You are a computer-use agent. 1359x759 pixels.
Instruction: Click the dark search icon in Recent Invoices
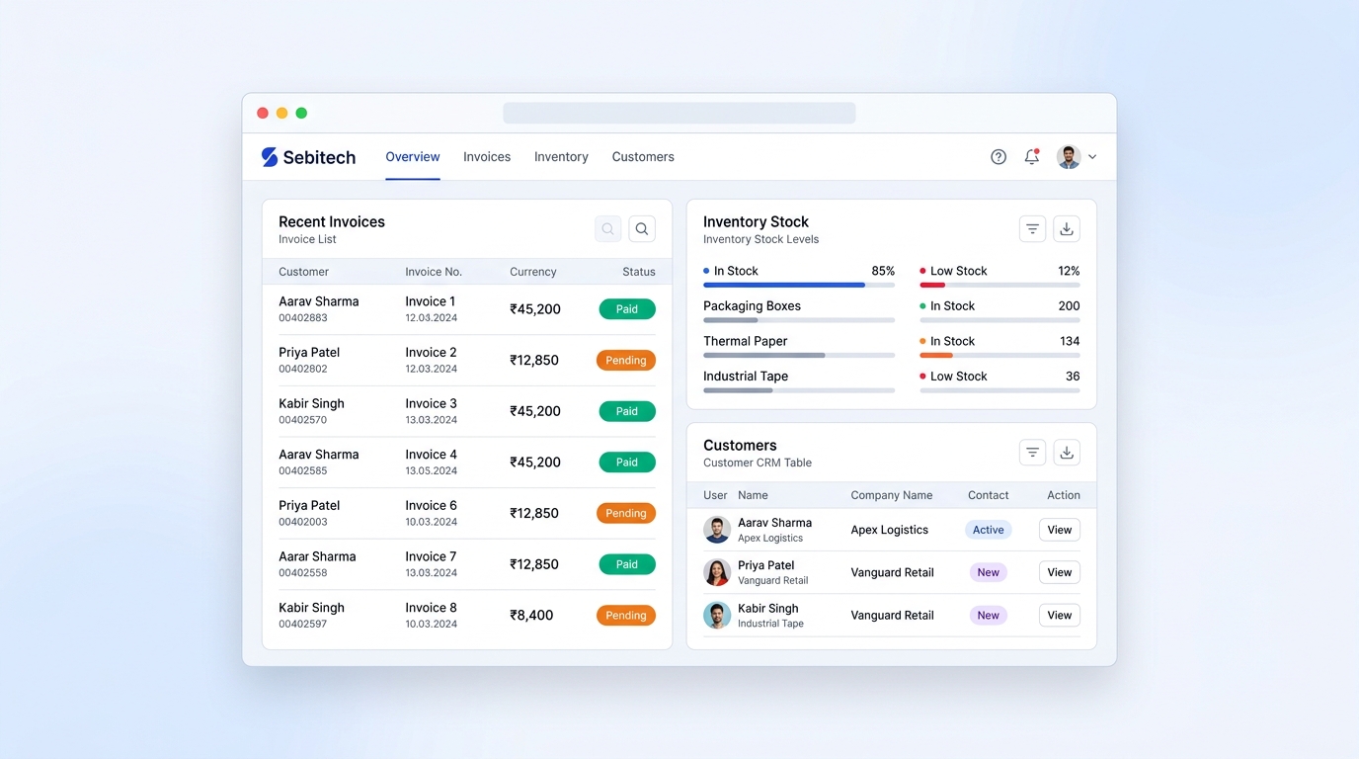[x=642, y=229]
